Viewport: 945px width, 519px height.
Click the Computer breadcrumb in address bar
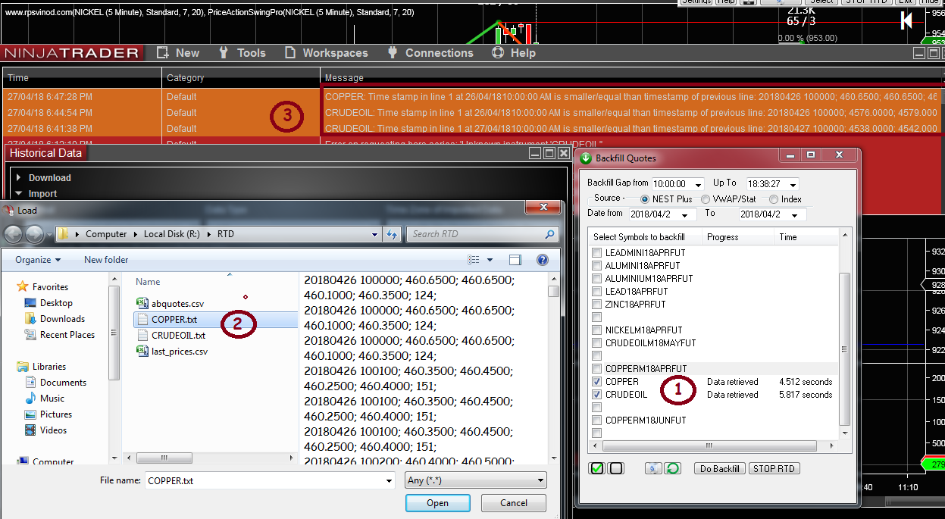pos(106,234)
